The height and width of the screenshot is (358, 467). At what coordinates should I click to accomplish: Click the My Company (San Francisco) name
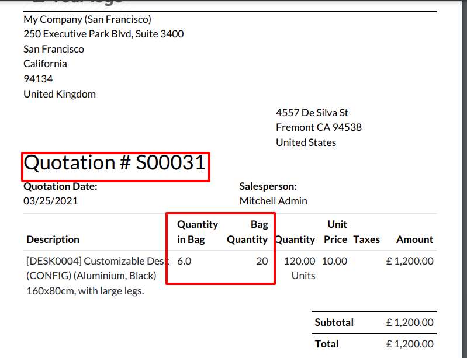[87, 20]
